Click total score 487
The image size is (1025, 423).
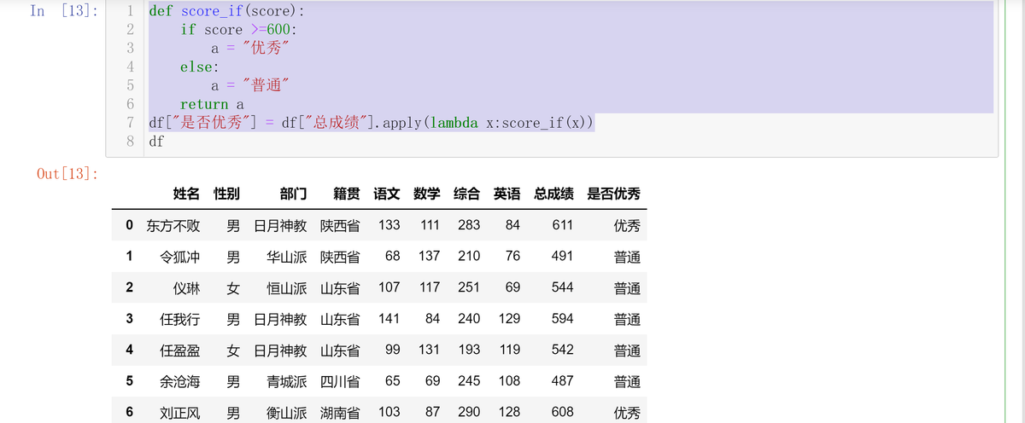pyautogui.click(x=563, y=381)
